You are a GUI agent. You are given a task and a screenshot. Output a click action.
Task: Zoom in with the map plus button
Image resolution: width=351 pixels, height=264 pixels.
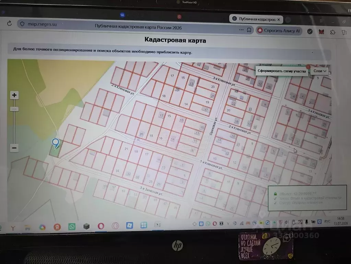click(14, 95)
